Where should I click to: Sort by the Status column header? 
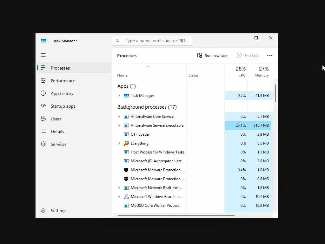click(205, 71)
